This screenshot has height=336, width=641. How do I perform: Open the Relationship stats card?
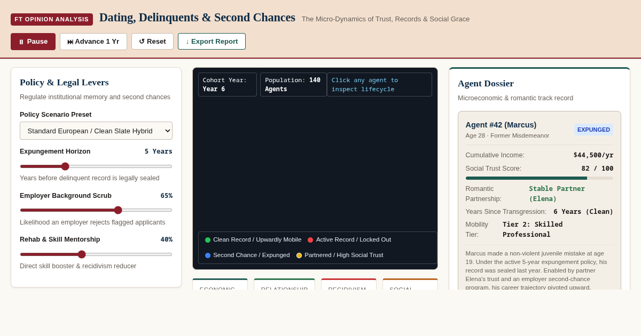tap(284, 285)
